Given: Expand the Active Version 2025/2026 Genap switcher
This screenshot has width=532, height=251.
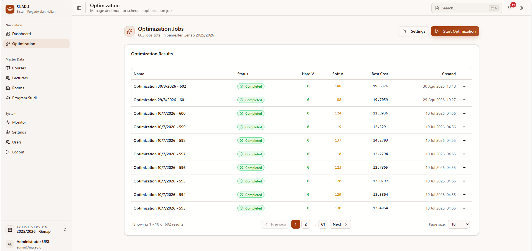Looking at the screenshot, I should pos(36,230).
